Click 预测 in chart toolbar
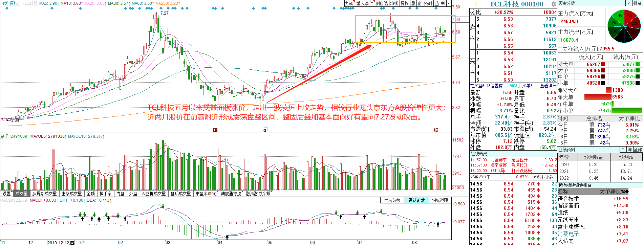The height and width of the screenshot is (245, 643). (428, 3)
